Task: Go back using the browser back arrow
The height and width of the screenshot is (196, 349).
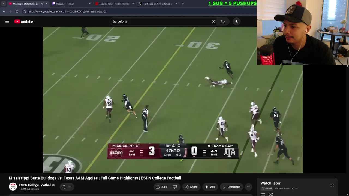Action: 4,11
